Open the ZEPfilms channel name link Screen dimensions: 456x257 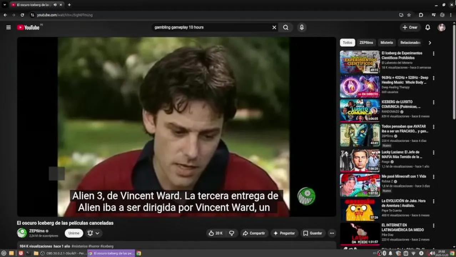[x=37, y=231]
